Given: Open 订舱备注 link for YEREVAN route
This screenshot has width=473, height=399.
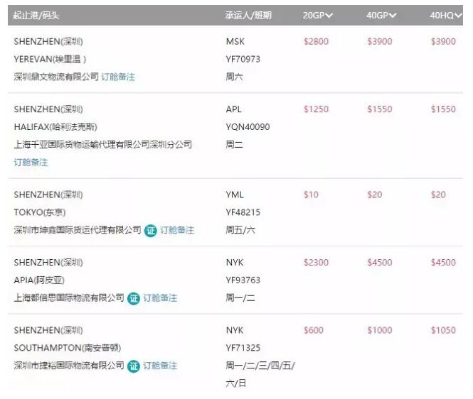Looking at the screenshot, I should pos(118,77).
